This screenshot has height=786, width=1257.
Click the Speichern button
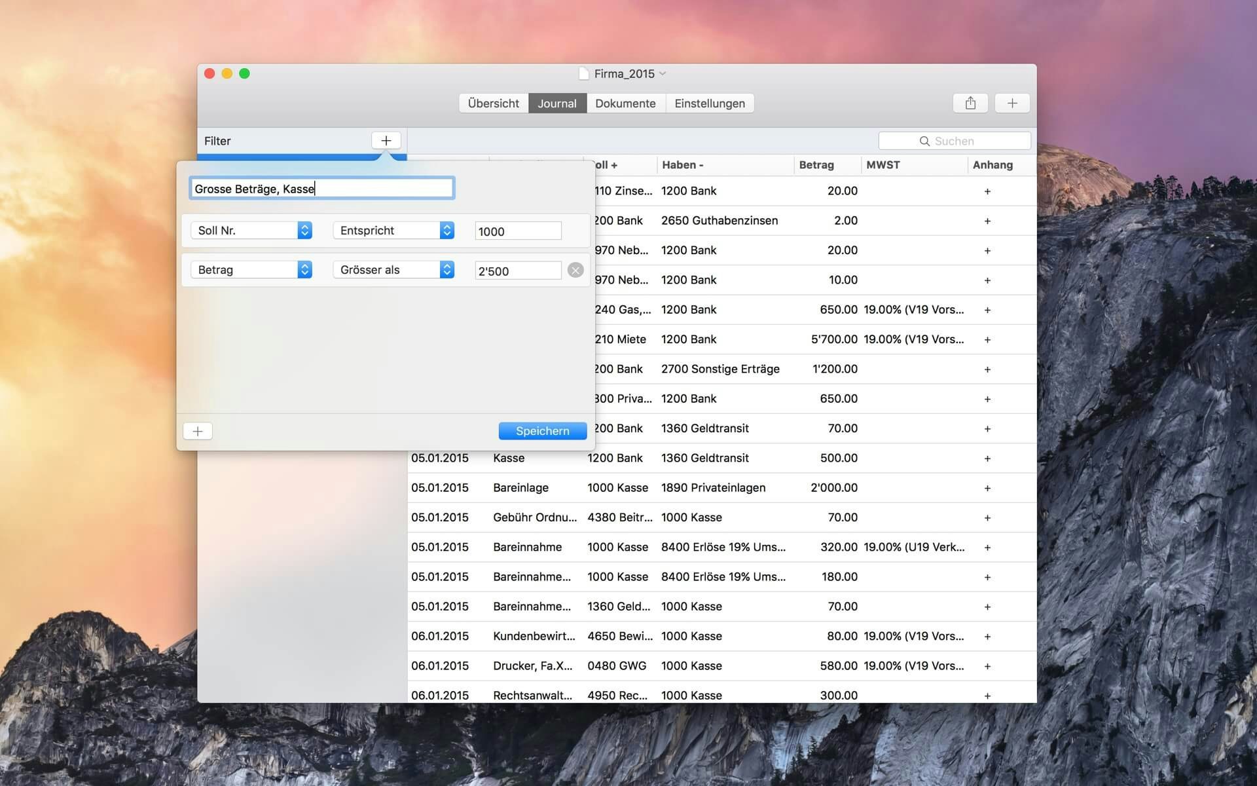542,431
